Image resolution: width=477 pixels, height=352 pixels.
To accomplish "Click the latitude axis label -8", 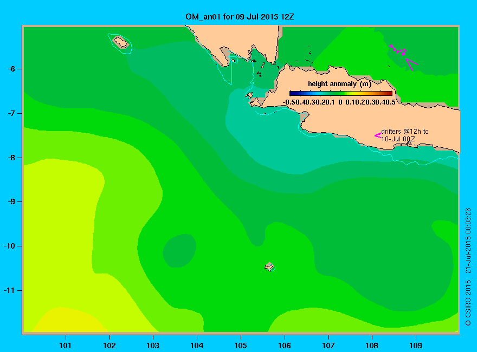I will (x=11, y=158).
